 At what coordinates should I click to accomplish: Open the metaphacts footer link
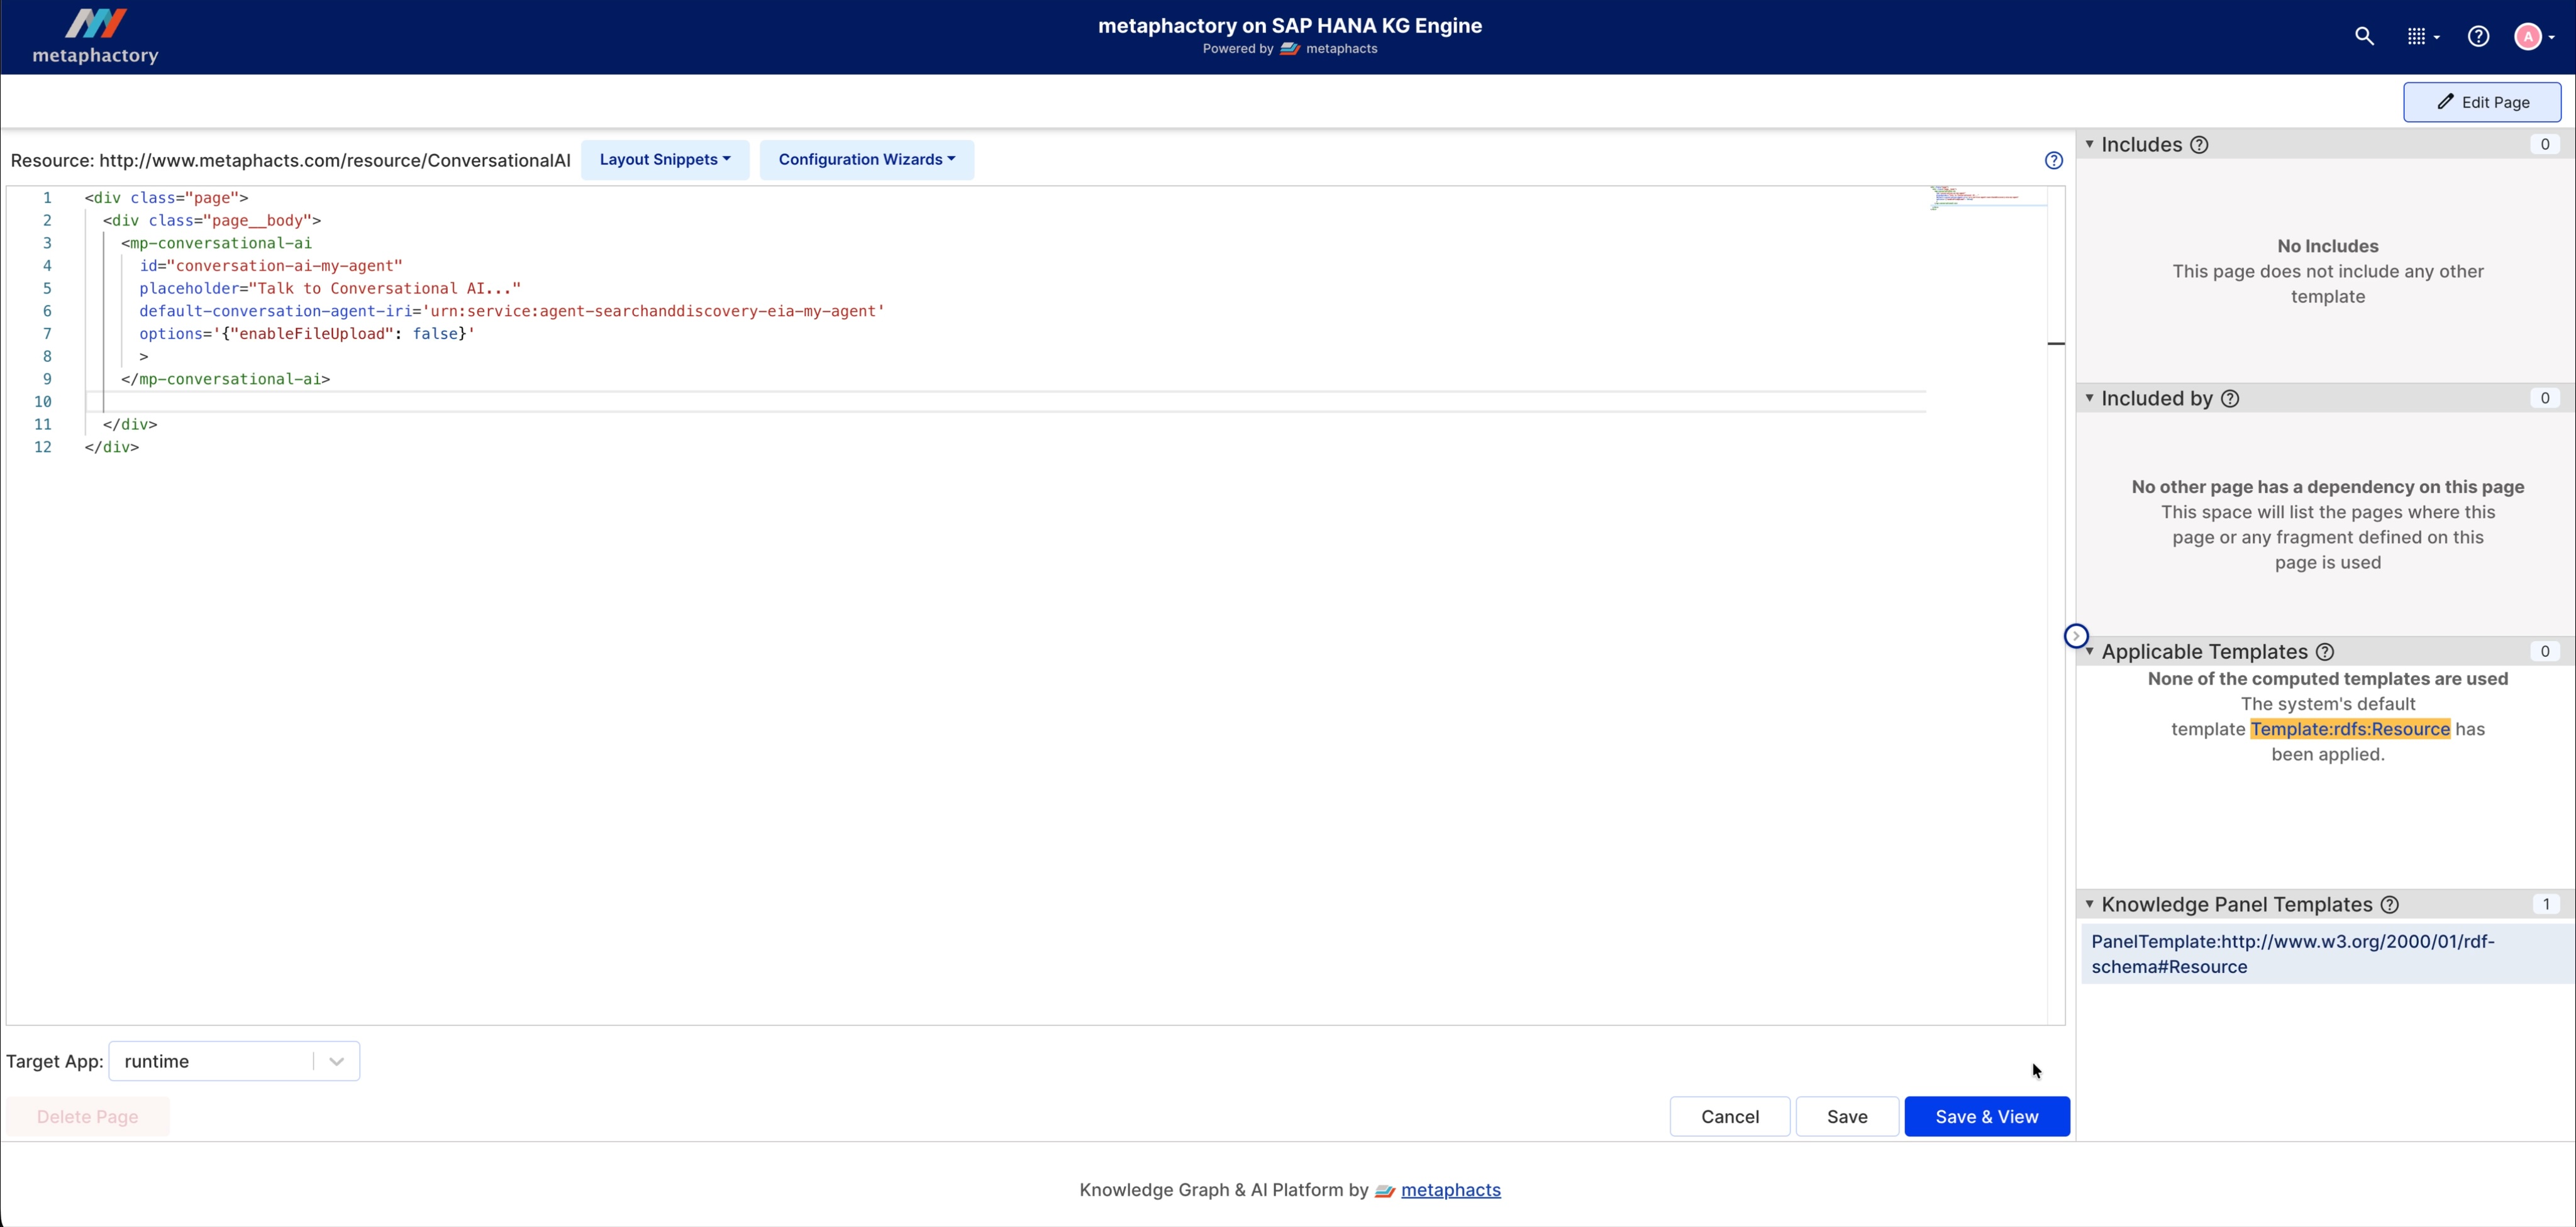point(1450,1190)
